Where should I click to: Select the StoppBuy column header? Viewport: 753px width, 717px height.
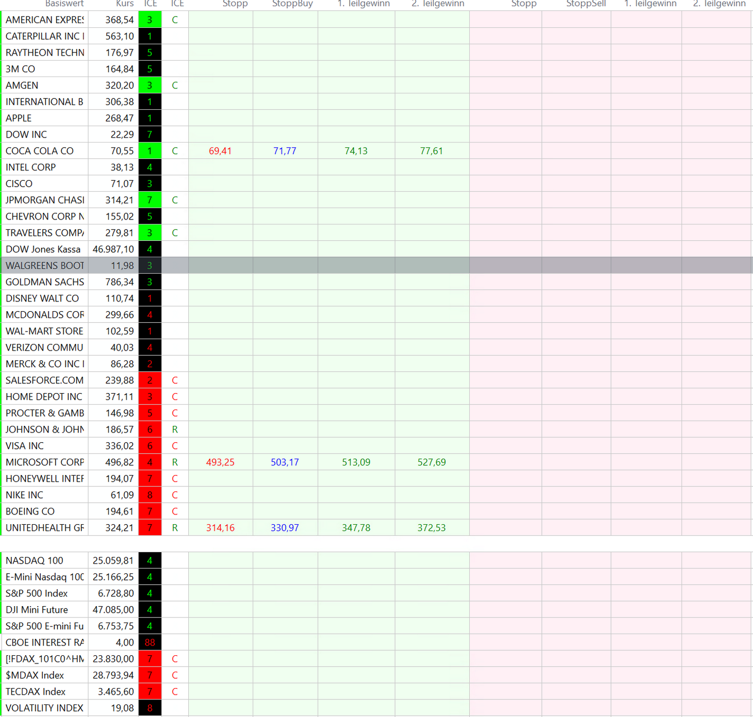click(292, 4)
